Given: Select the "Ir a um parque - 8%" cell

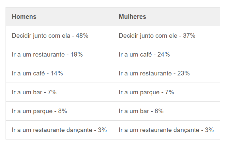Looking at the screenshot, I should (39, 111).
